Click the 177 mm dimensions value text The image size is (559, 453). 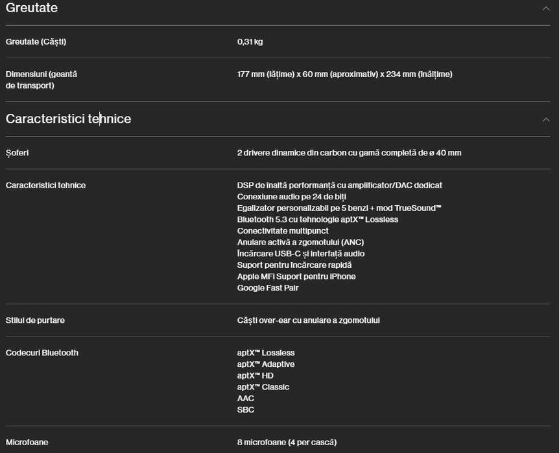[344, 74]
